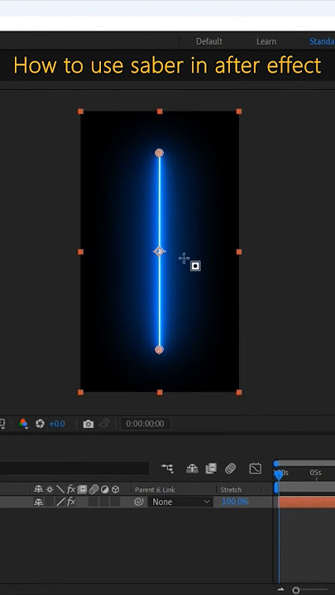Toggle the layer's Shy switch
335x595 pixels.
(x=38, y=502)
